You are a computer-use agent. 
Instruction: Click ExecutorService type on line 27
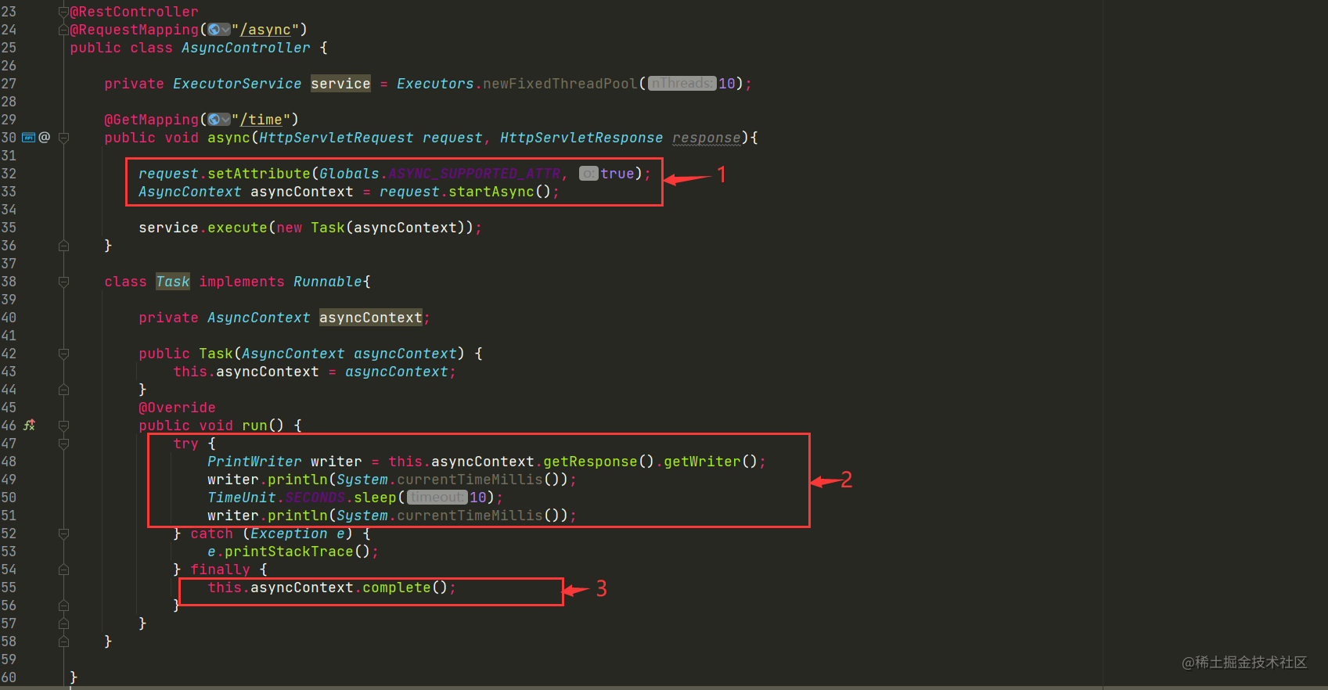pyautogui.click(x=237, y=84)
